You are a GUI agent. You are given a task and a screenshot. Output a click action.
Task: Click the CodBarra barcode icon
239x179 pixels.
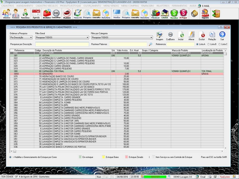pos(170,36)
